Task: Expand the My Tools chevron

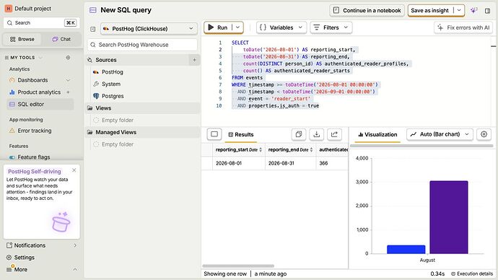Action: [x=40, y=58]
